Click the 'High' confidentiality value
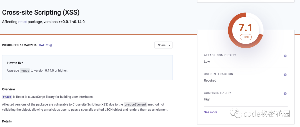The width and height of the screenshot is (300, 127). 207,99
